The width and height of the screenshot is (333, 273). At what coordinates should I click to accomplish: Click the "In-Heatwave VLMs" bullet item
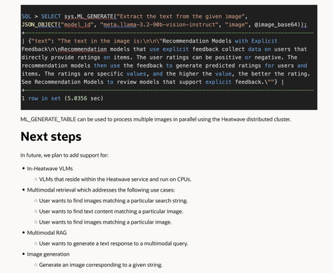(x=50, y=169)
